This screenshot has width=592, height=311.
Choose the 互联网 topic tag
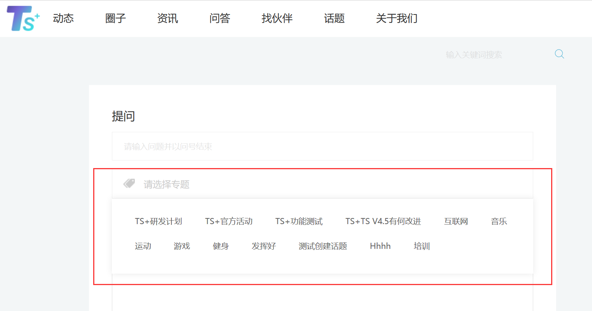click(x=456, y=221)
